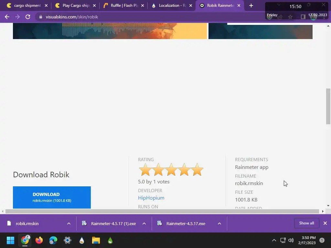Screen dimensions: 331x248
Task: Click the scroll up arrow
Action: (328, 26)
